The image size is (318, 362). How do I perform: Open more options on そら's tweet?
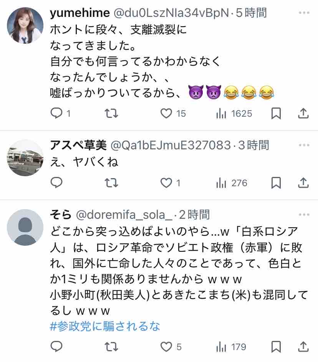pos(304,215)
